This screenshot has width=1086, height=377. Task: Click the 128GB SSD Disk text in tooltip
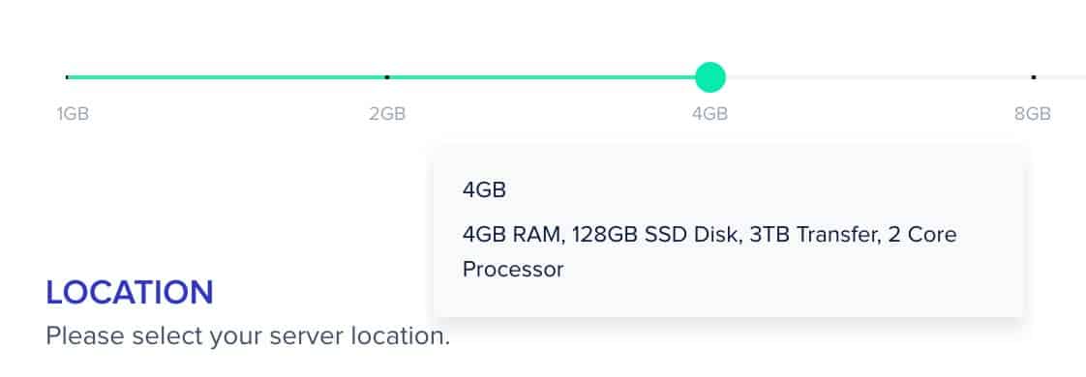(658, 235)
